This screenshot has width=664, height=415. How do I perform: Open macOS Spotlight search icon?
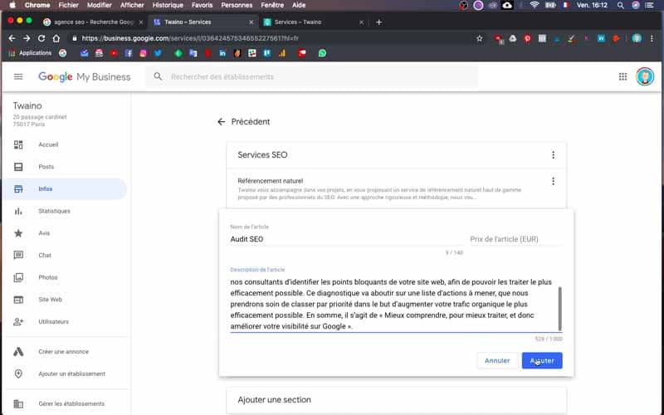click(620, 5)
